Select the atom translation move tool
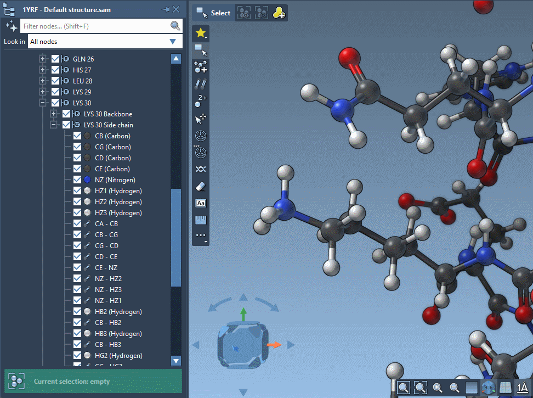The height and width of the screenshot is (398, 533). pos(200,118)
